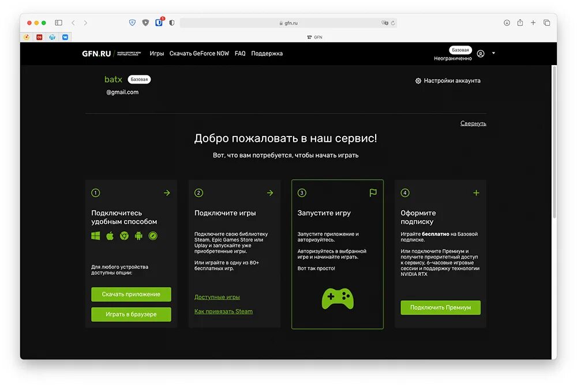Expand the account dropdown arrow in header

point(493,53)
